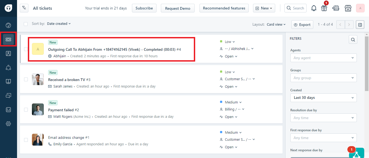369x158 pixels.
Task: Select the Payment failed ticket checkbox
Action: pos(26,110)
